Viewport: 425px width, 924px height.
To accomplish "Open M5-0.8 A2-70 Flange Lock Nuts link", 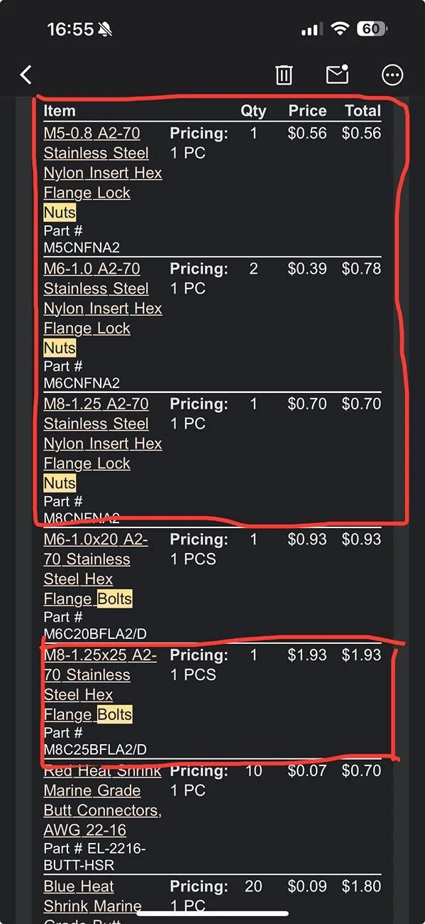I will [103, 173].
